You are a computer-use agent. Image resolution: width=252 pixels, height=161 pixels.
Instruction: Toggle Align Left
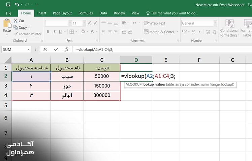click(103, 32)
